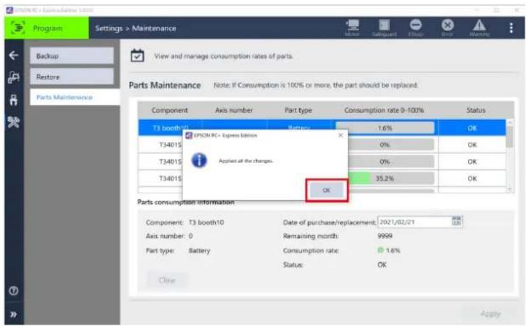526x326 pixels.
Task: Open help question mark icon
Action: (x=14, y=291)
